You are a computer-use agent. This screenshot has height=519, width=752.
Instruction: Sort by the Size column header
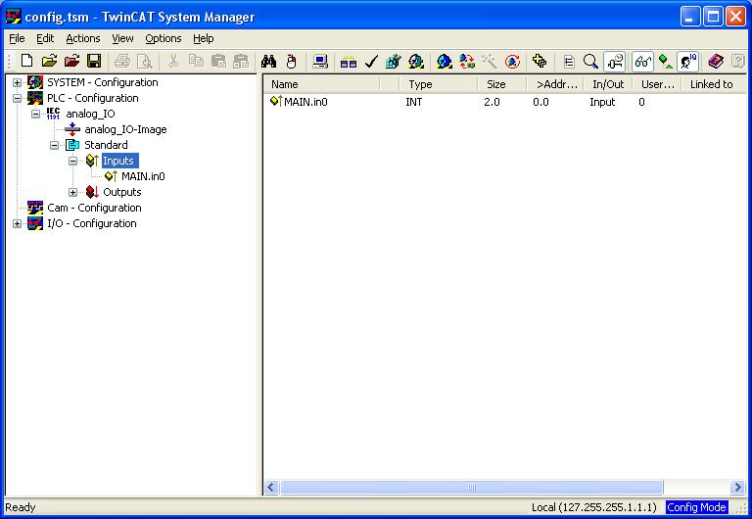(502, 84)
